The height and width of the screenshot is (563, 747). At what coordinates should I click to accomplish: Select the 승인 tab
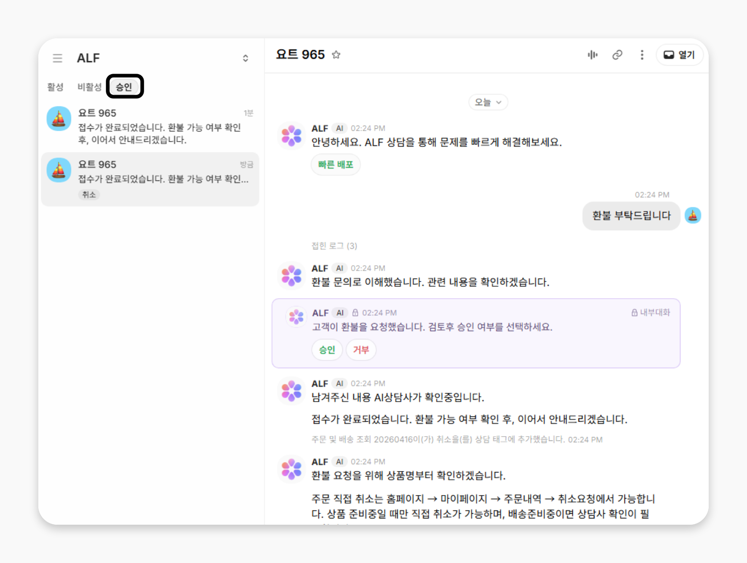tap(124, 87)
